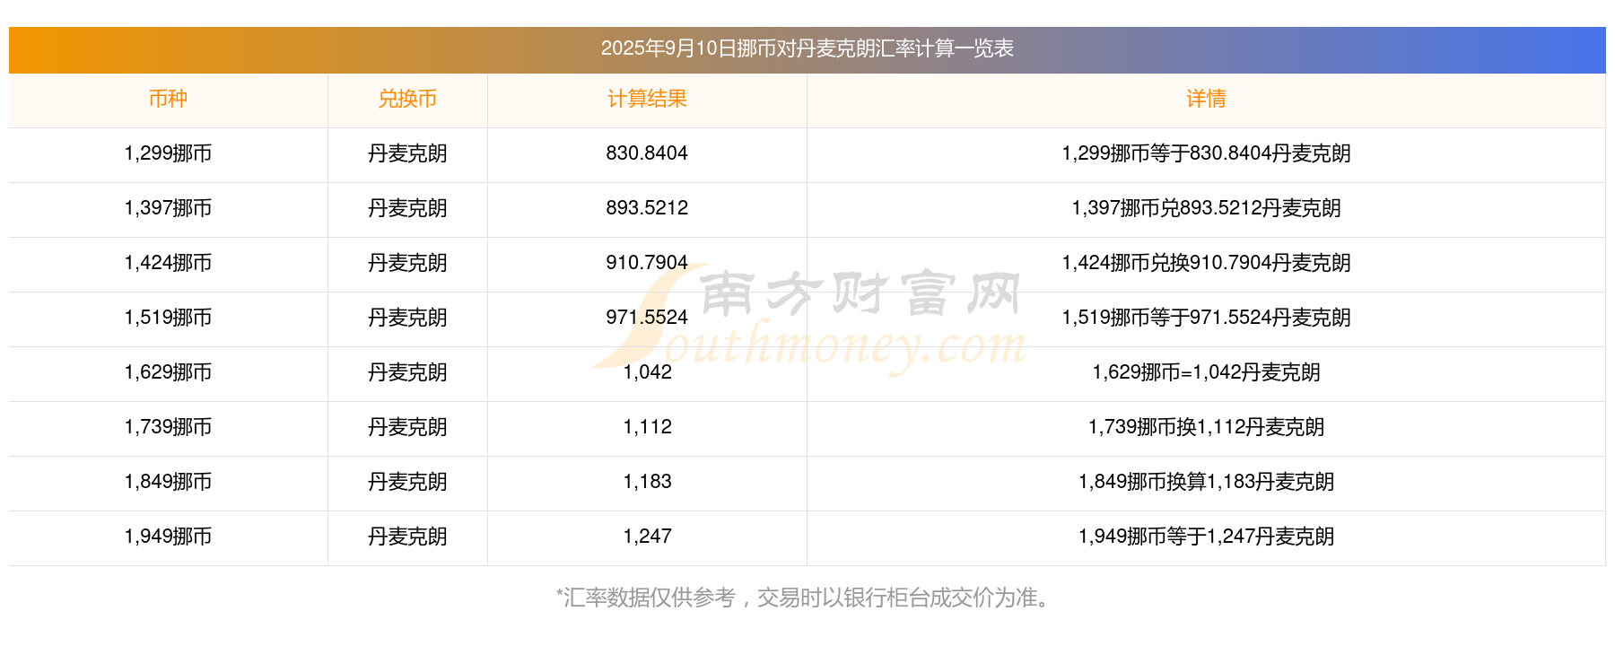Click detail text 1,424挪币兑换910.7904丹麦克朗
Image resolution: width=1615 pixels, height=646 pixels.
click(x=1206, y=263)
